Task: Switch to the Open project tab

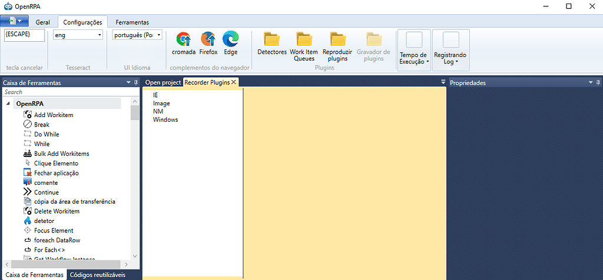Action: (x=163, y=82)
